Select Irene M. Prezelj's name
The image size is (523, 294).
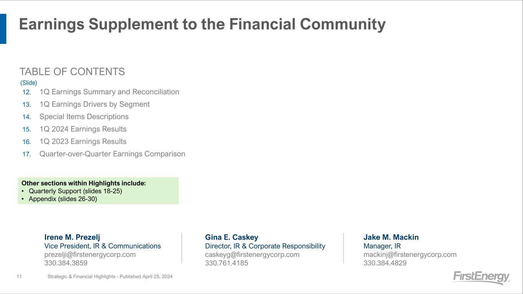72,237
